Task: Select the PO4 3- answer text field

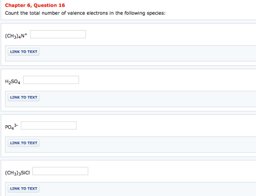Action: [48, 126]
